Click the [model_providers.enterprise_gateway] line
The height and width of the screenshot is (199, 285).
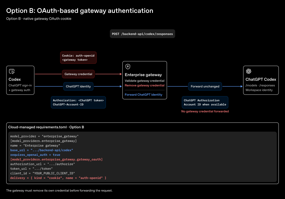coord(43,141)
